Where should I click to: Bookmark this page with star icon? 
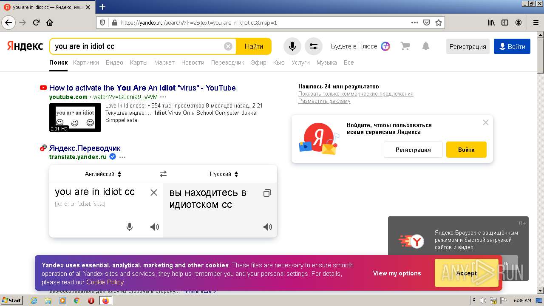click(x=439, y=23)
